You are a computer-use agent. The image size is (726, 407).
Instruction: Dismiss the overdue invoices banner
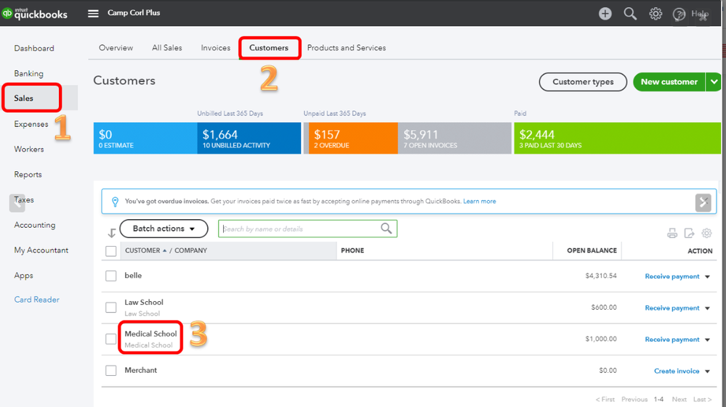pyautogui.click(x=703, y=202)
